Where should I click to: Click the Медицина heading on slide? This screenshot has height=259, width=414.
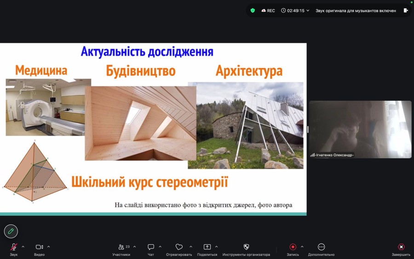point(41,70)
